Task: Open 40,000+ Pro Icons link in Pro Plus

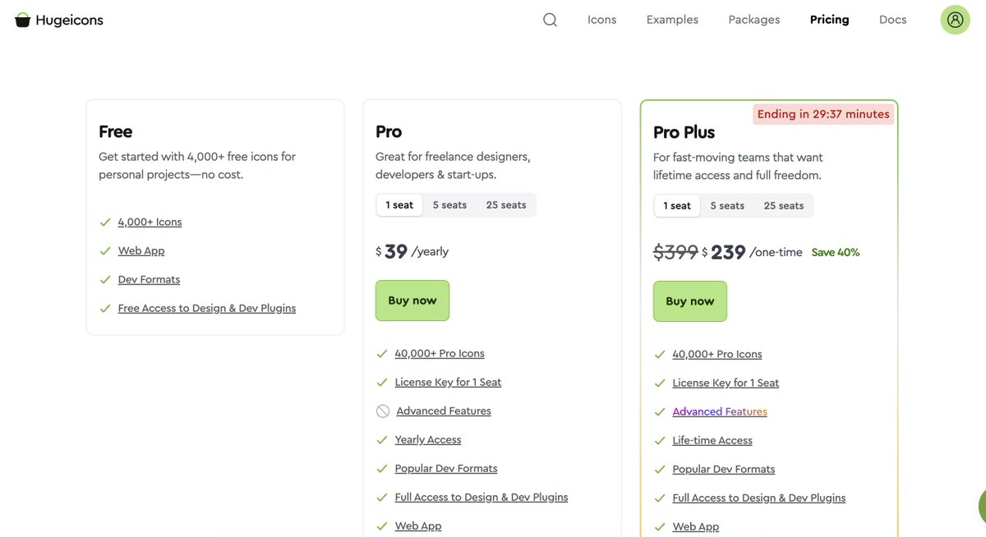Action: click(x=717, y=355)
